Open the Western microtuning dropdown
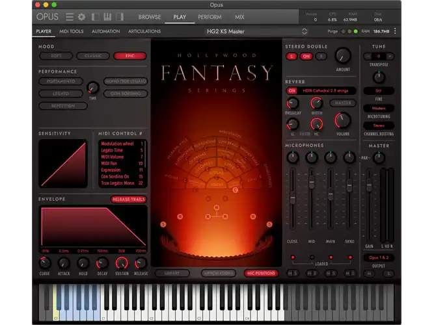The image size is (434, 325). point(379,109)
